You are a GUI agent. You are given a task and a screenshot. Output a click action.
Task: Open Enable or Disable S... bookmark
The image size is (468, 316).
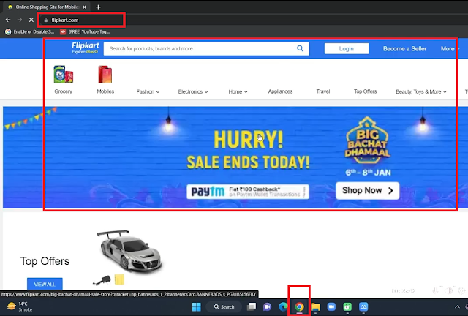[30, 31]
